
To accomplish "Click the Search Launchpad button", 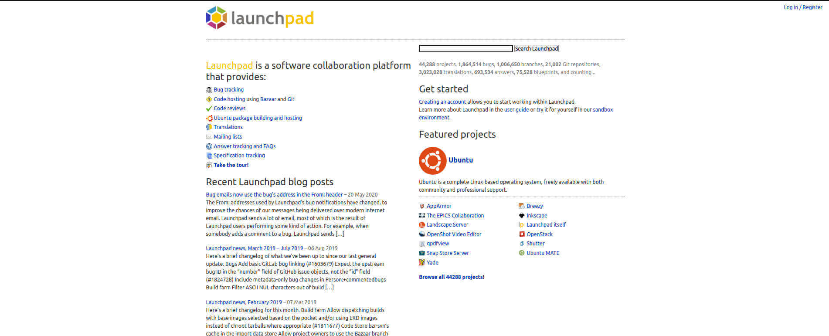I will (x=536, y=49).
